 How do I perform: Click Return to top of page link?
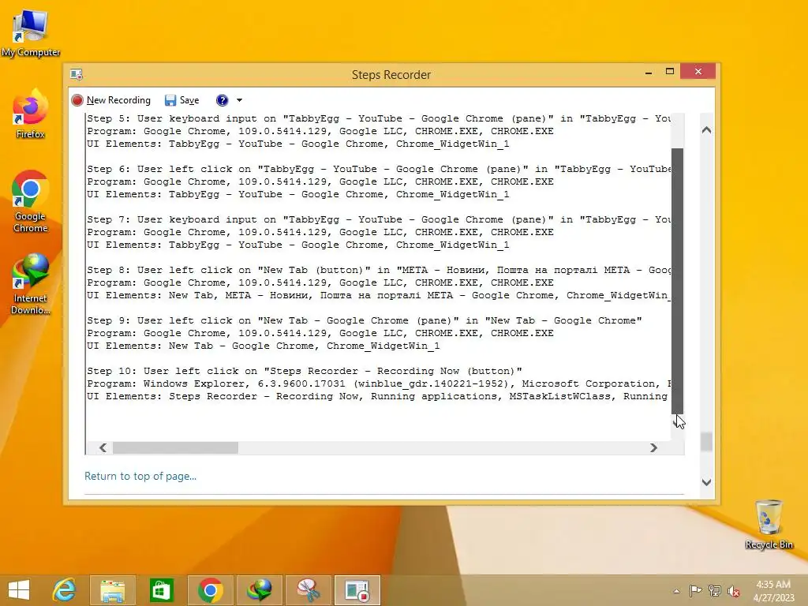tap(140, 476)
